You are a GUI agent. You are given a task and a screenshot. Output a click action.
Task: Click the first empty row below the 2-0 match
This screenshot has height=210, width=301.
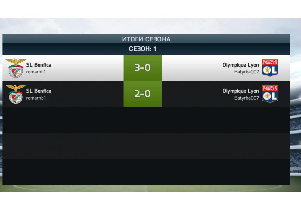pyautogui.click(x=146, y=120)
